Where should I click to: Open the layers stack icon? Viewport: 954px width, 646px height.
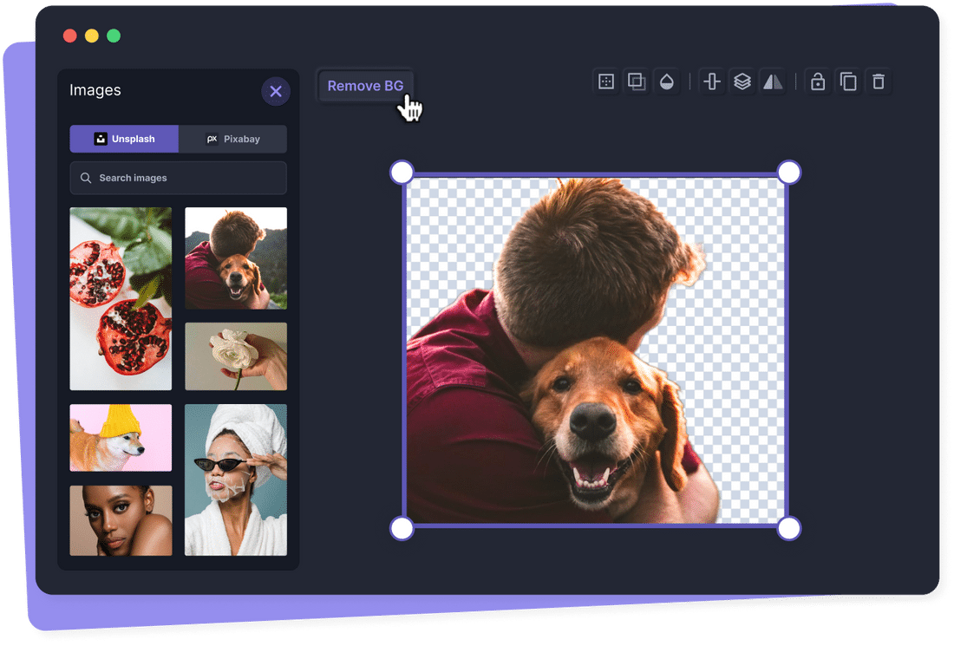(x=742, y=82)
